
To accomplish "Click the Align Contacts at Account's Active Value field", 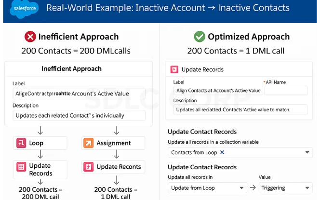I will click(x=218, y=91).
